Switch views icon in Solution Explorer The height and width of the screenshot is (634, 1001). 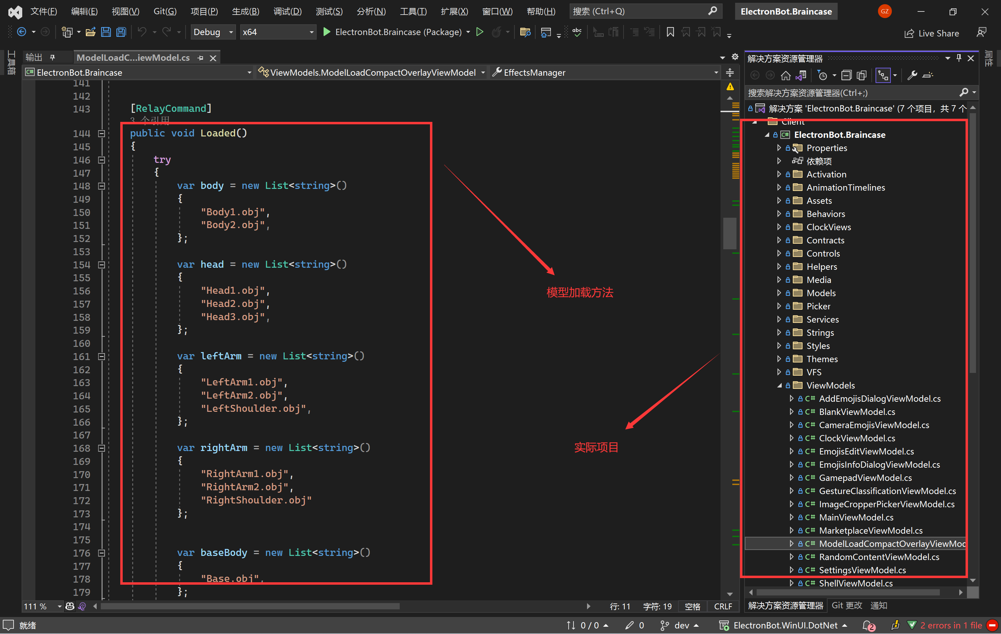click(x=801, y=75)
